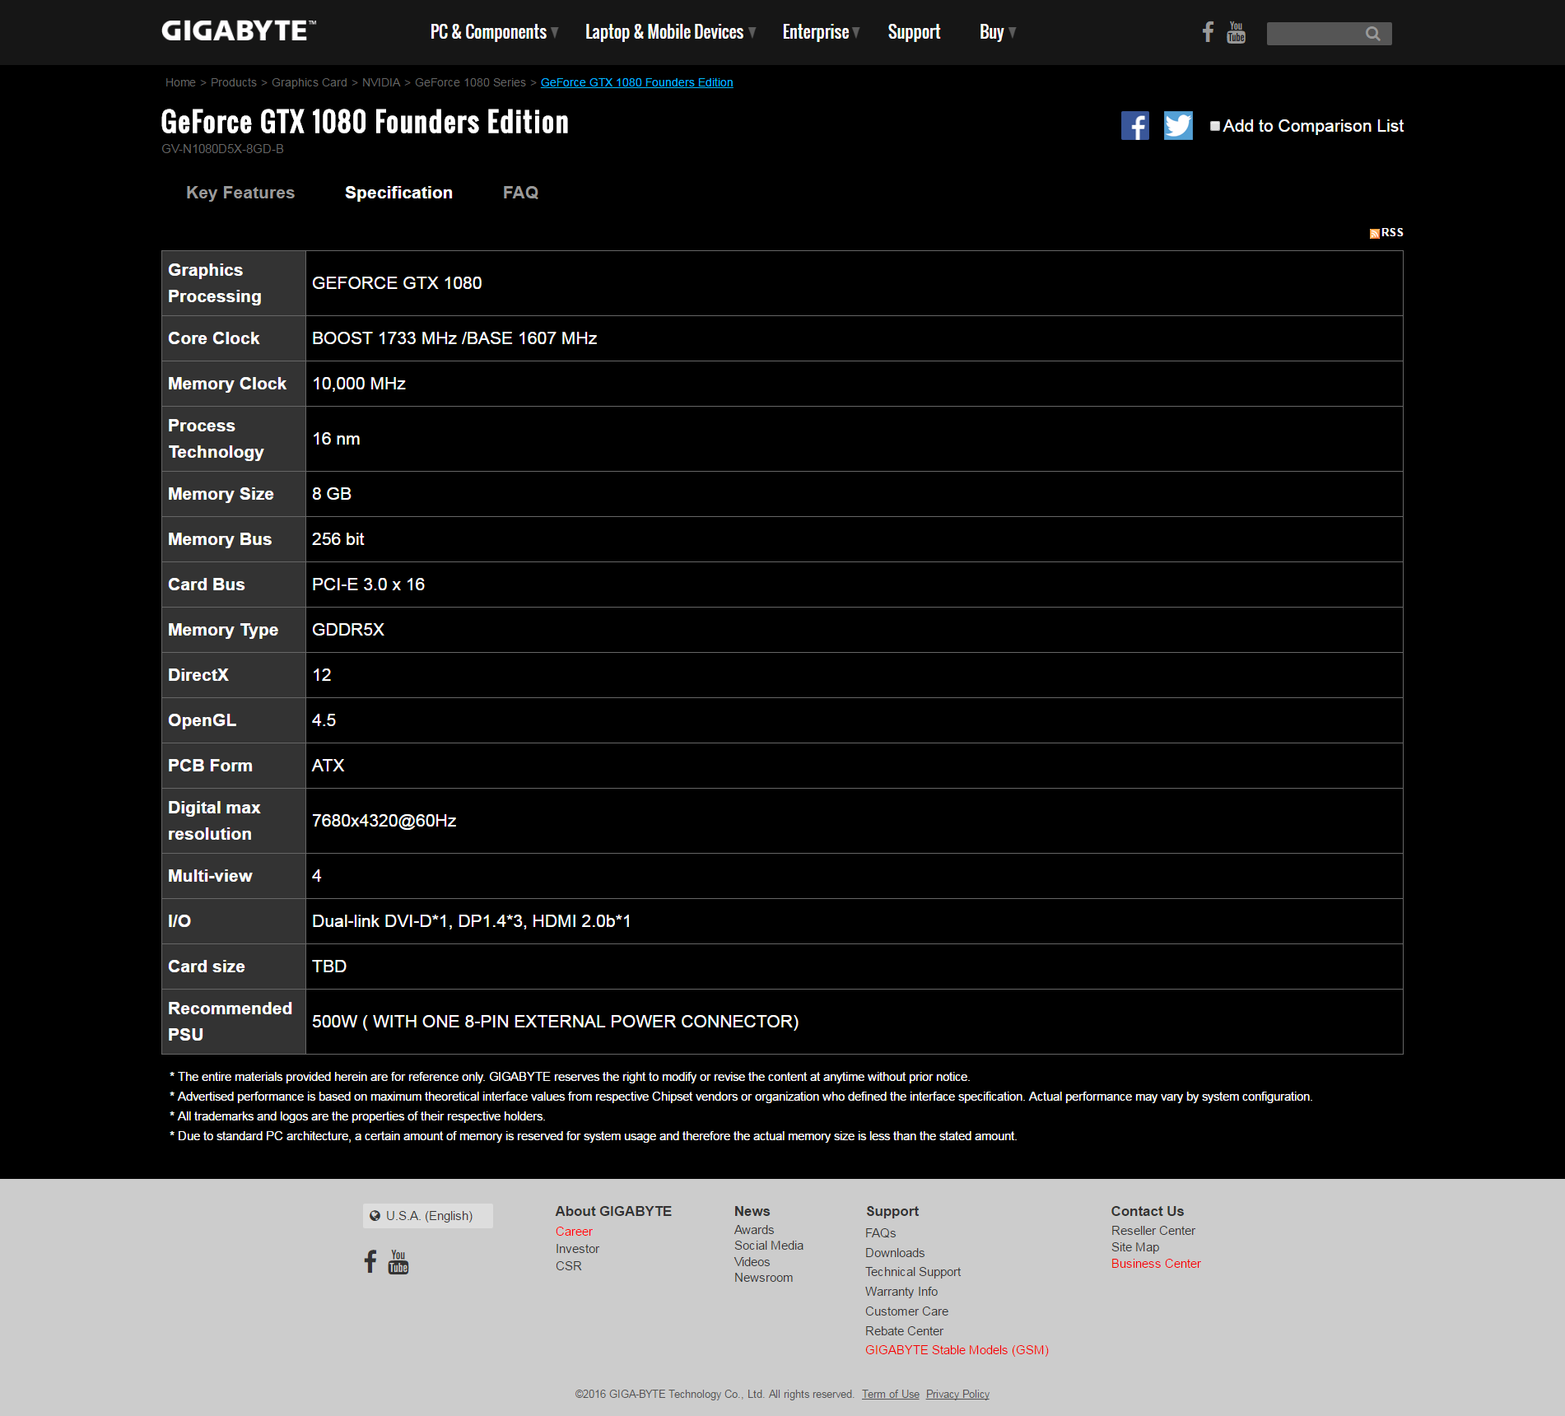Share page via Twitter bird button
The image size is (1565, 1416).
1177,126
